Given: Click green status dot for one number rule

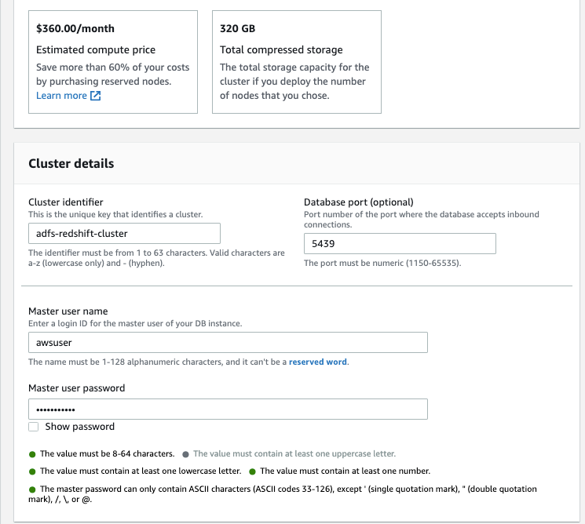Looking at the screenshot, I should pos(252,471).
